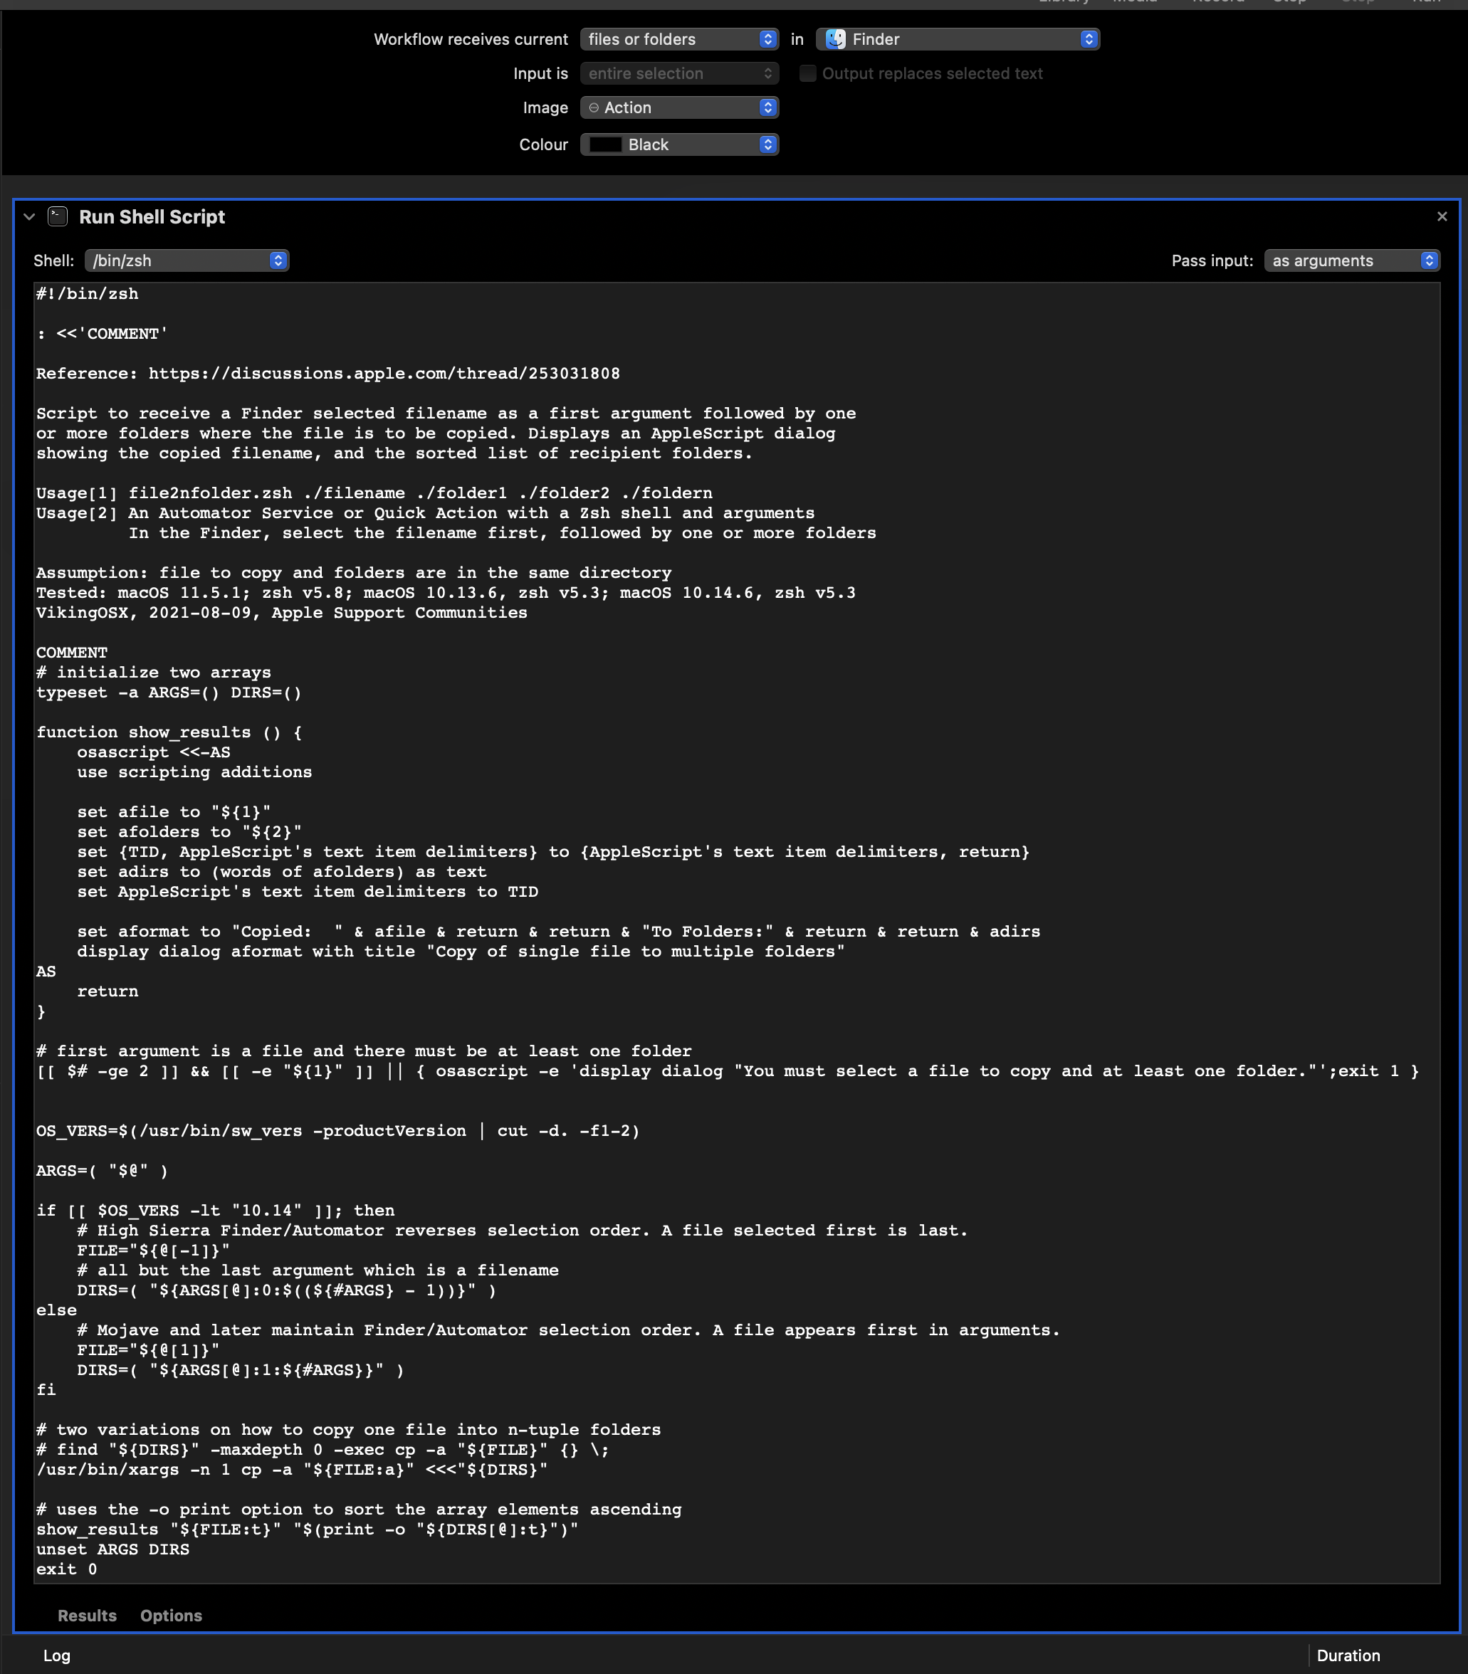Viewport: 1468px width, 1674px height.
Task: Remove the Run Shell Script action with X
Action: pyautogui.click(x=1442, y=216)
